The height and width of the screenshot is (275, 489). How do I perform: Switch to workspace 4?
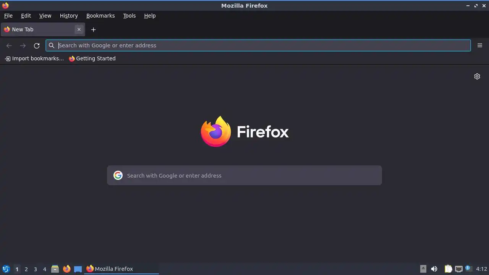coord(44,269)
